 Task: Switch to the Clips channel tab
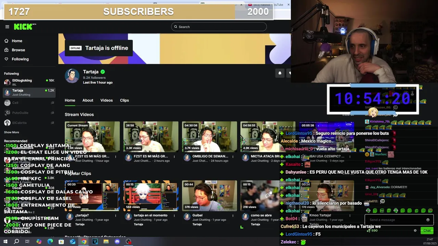124,100
